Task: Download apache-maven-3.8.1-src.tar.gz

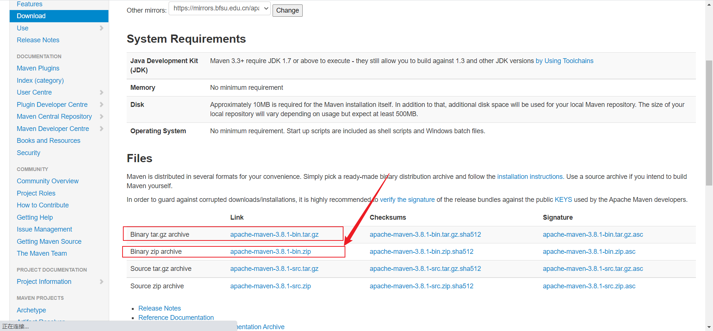Action: 274,269
